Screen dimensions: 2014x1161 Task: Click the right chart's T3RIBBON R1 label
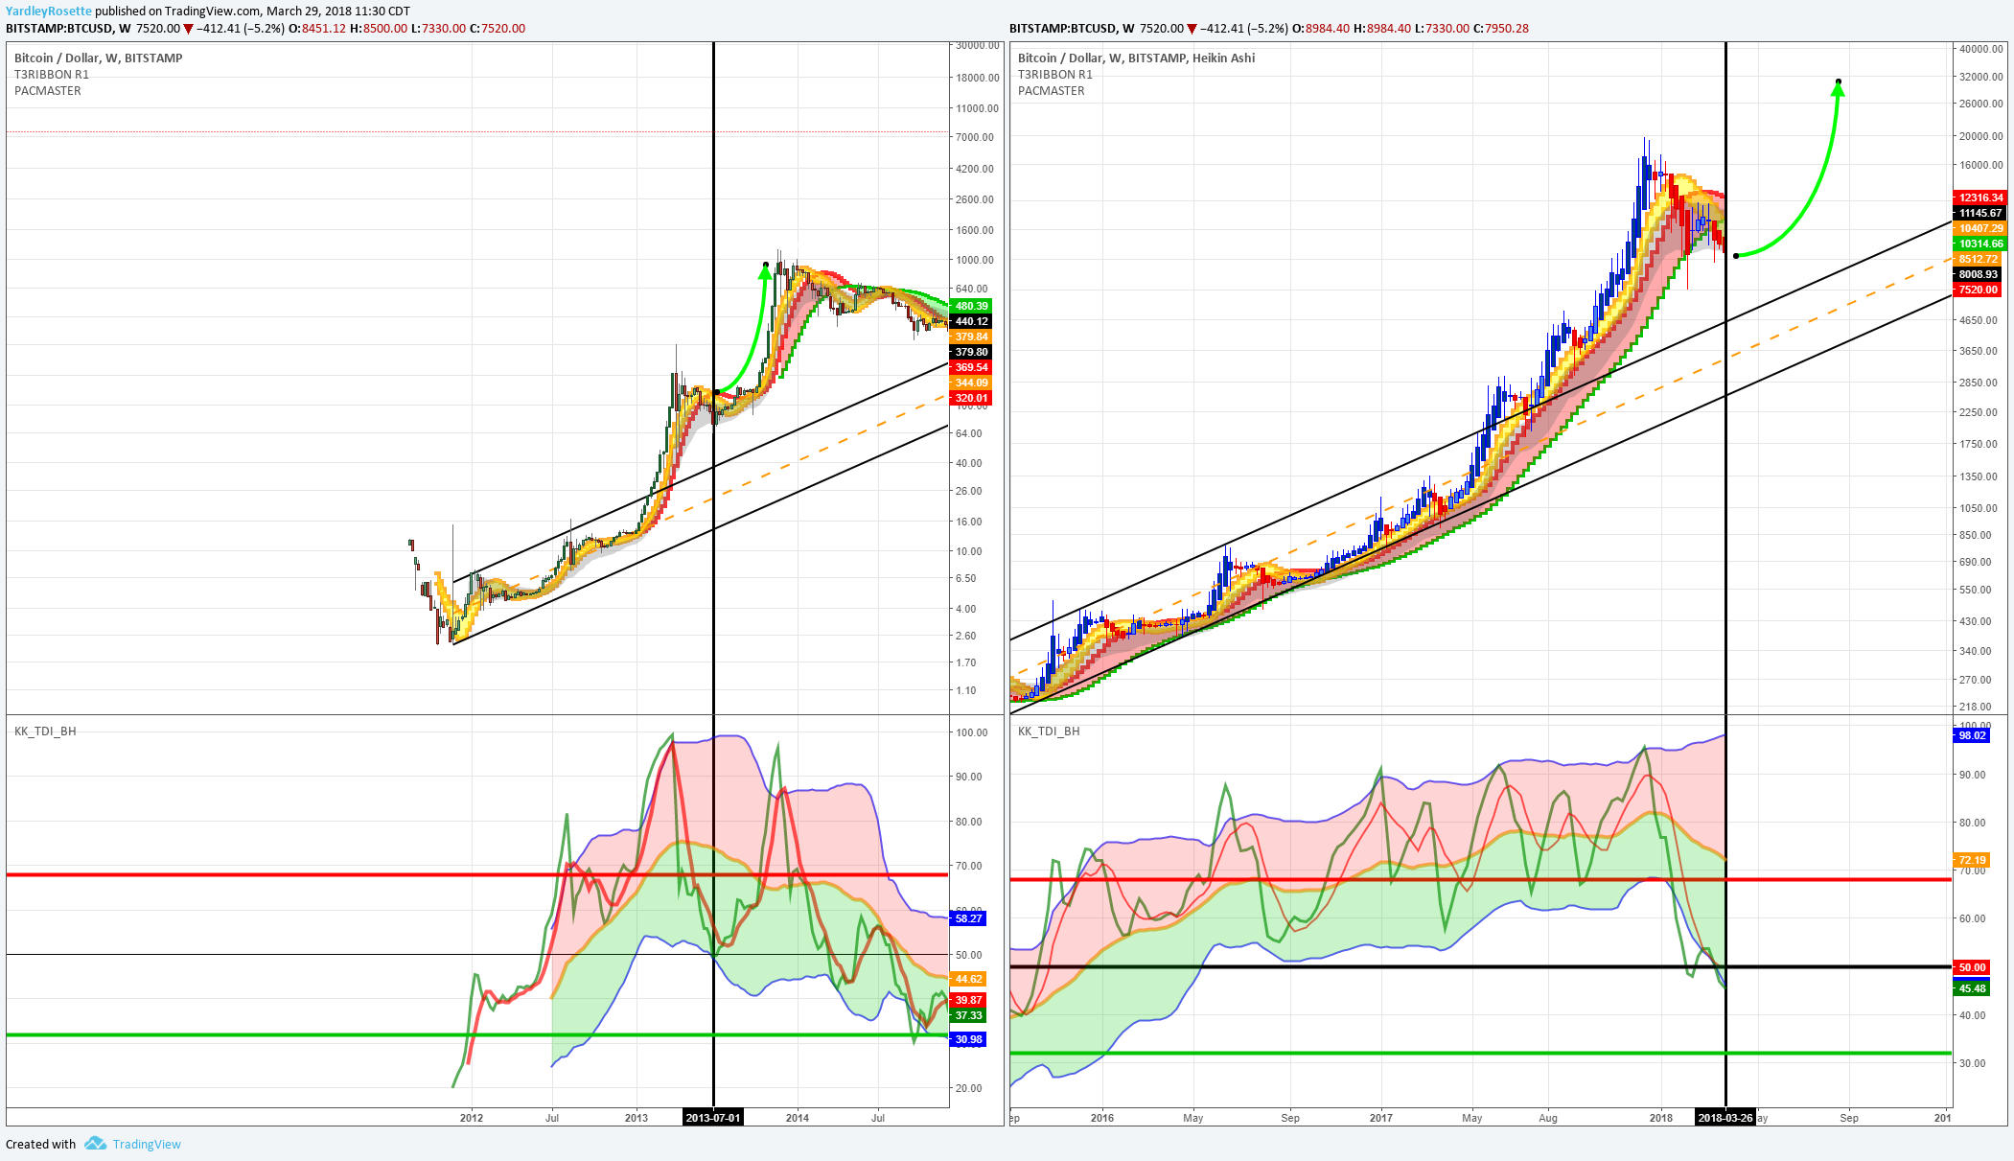pos(1055,74)
